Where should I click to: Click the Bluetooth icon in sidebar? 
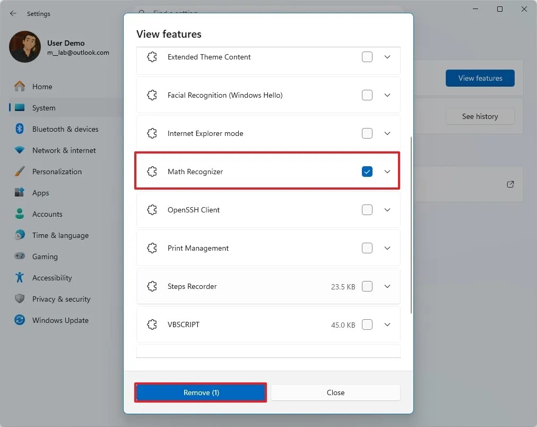pyautogui.click(x=20, y=129)
